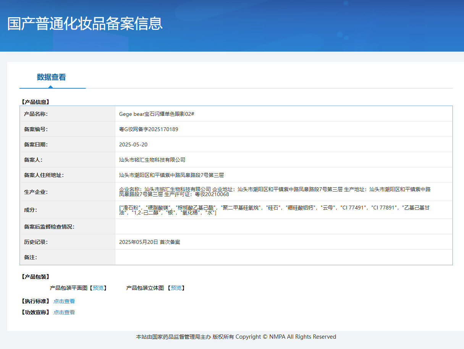The width and height of the screenshot is (464, 349).
Task: Click the 备注 label cell
Action: 68,257
